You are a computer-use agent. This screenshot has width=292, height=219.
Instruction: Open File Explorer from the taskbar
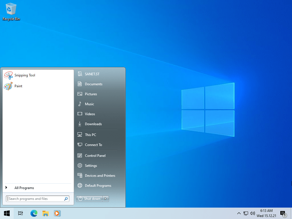(x=45, y=213)
